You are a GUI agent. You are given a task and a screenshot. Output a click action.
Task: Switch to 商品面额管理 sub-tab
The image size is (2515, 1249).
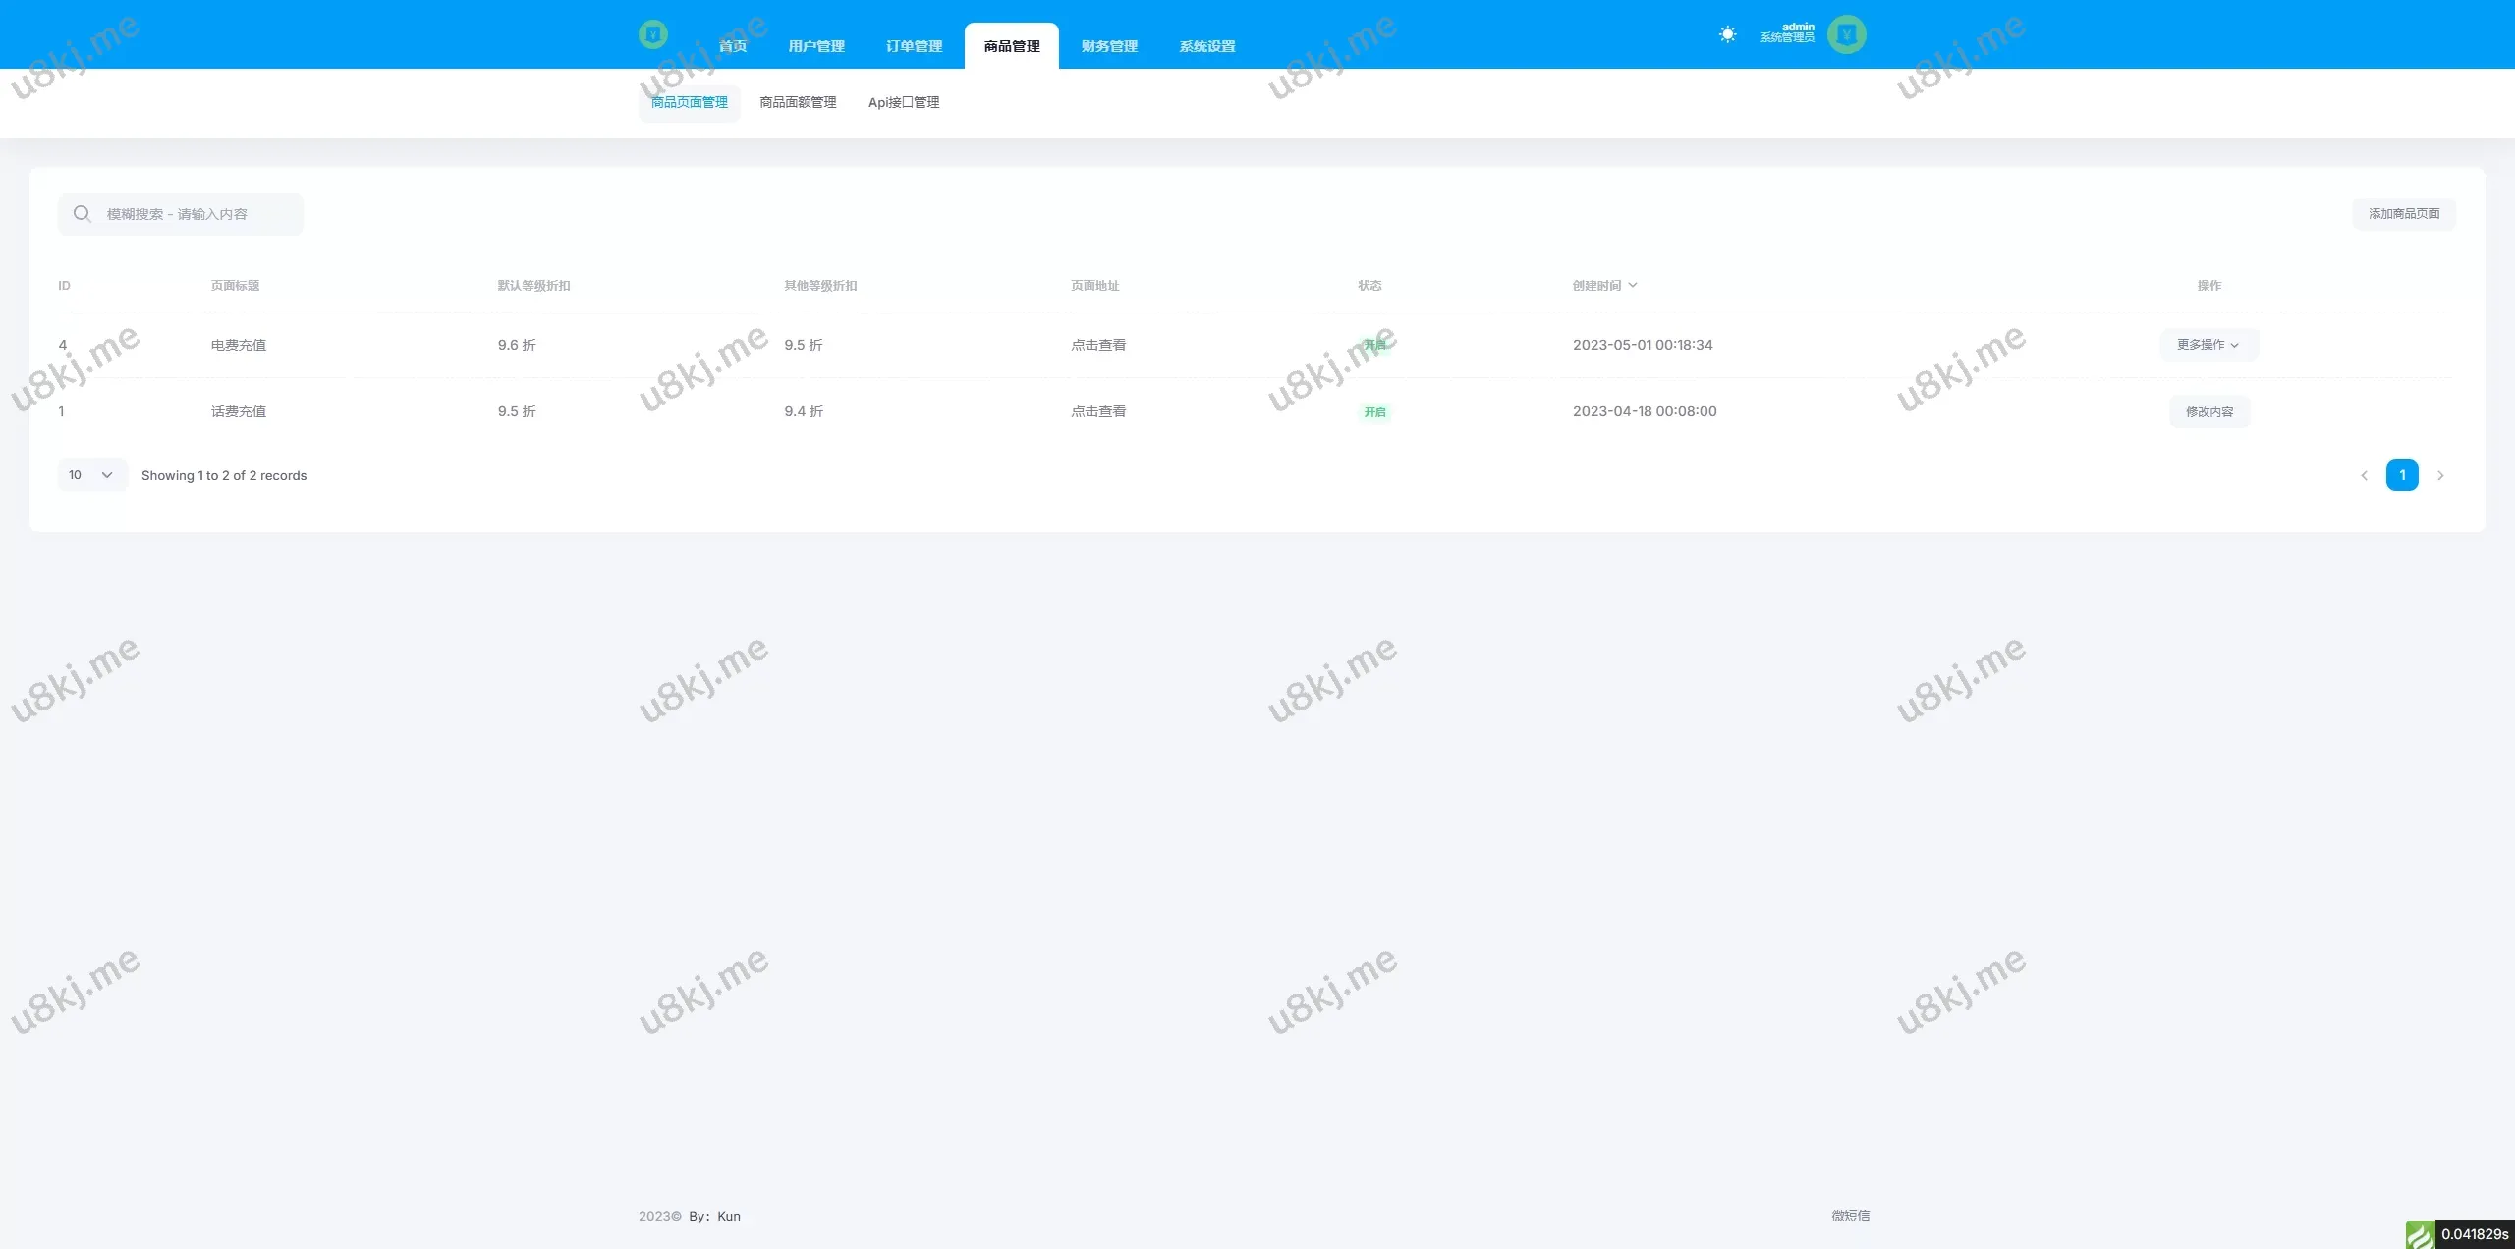coord(798,102)
